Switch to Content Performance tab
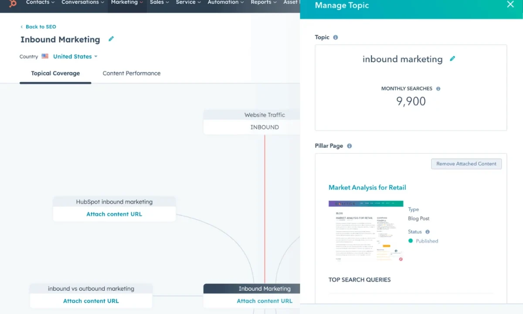The height and width of the screenshot is (314, 523). 132,73
